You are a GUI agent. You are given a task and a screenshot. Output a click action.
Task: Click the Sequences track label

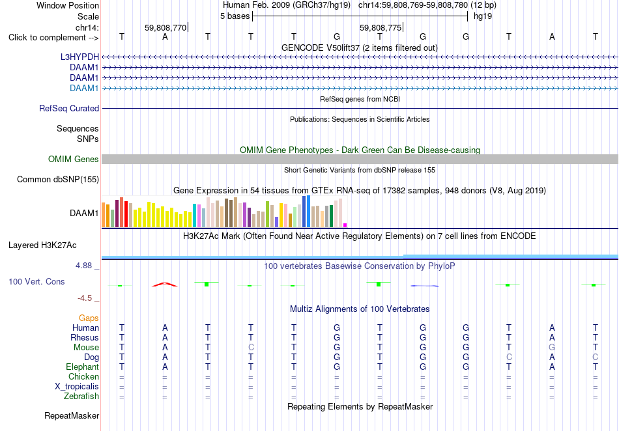pos(78,128)
